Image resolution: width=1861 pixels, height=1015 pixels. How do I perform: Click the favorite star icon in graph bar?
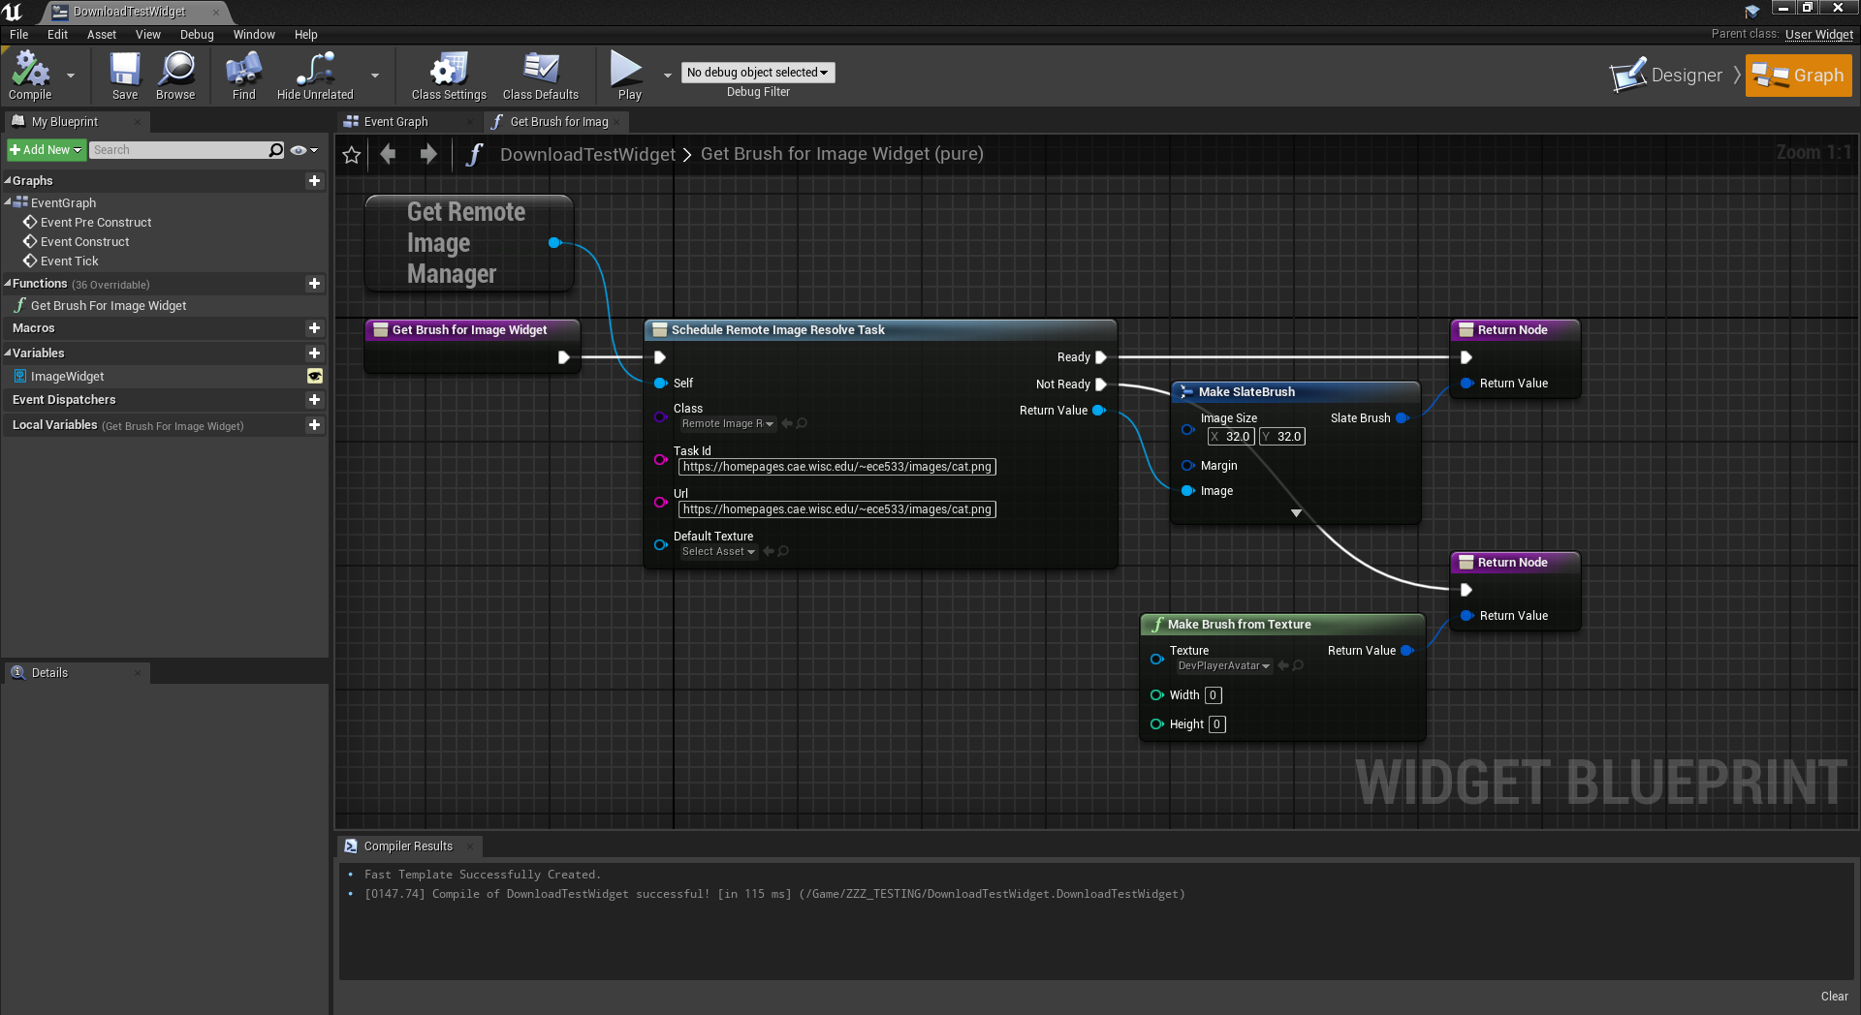[352, 155]
